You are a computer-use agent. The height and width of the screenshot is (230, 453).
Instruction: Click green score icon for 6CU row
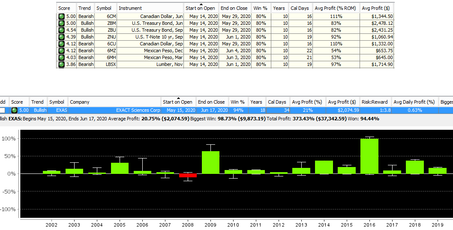(x=61, y=44)
